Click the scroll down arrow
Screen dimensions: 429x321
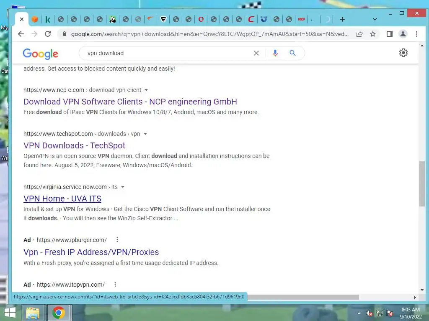(x=422, y=290)
